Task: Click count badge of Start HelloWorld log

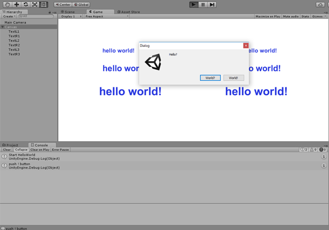Action: (324, 157)
